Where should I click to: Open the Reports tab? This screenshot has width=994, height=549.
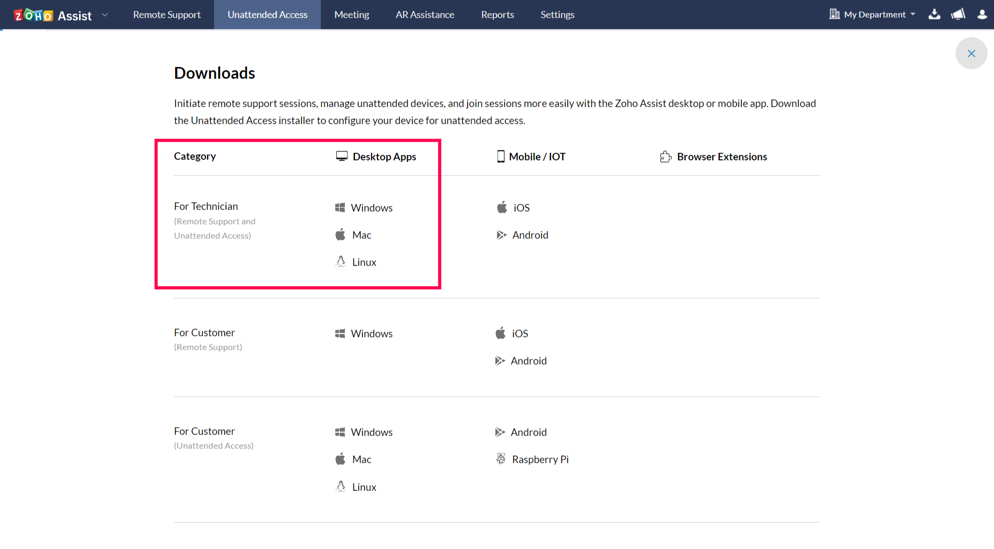(497, 14)
